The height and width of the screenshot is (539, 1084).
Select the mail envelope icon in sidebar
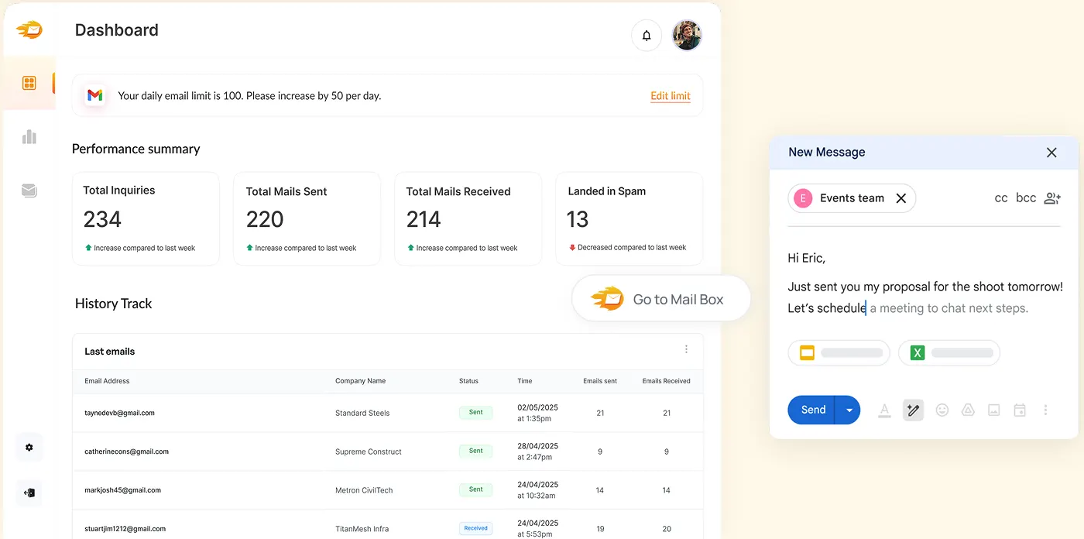coord(29,190)
